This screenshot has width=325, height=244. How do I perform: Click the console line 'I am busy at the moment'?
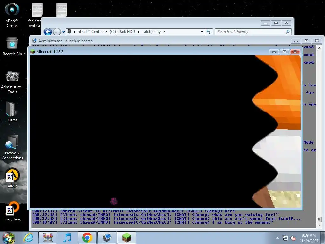point(243,222)
